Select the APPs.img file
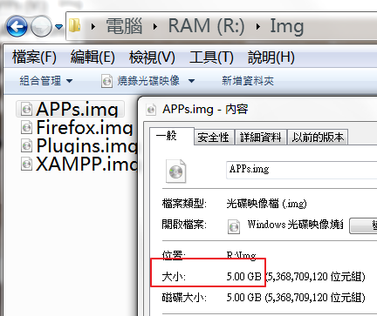This screenshot has height=316, width=377. (70, 109)
